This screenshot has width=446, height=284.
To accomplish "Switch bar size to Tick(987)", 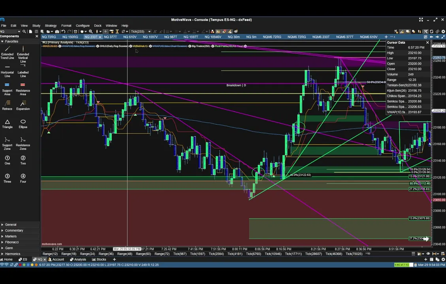I will tap(180, 254).
